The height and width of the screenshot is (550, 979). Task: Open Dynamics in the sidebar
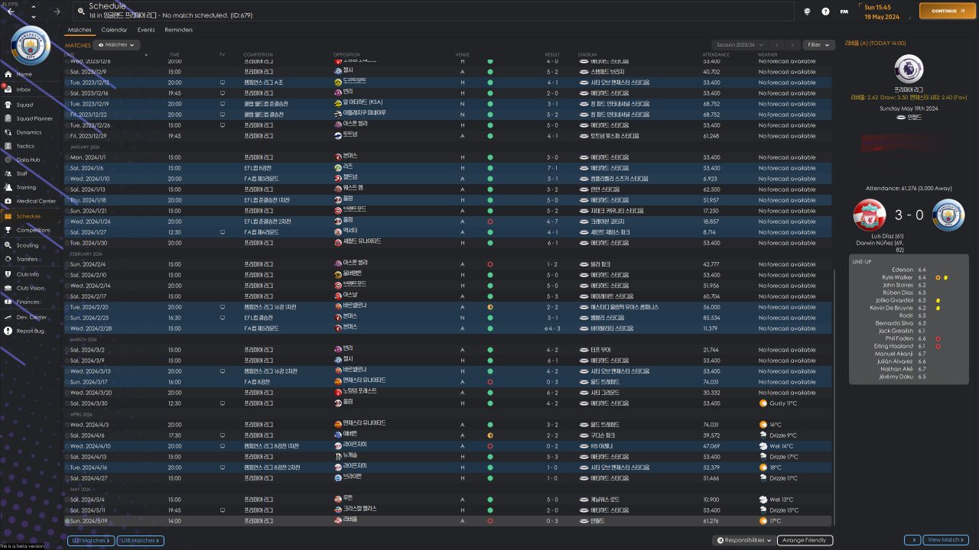click(x=29, y=132)
